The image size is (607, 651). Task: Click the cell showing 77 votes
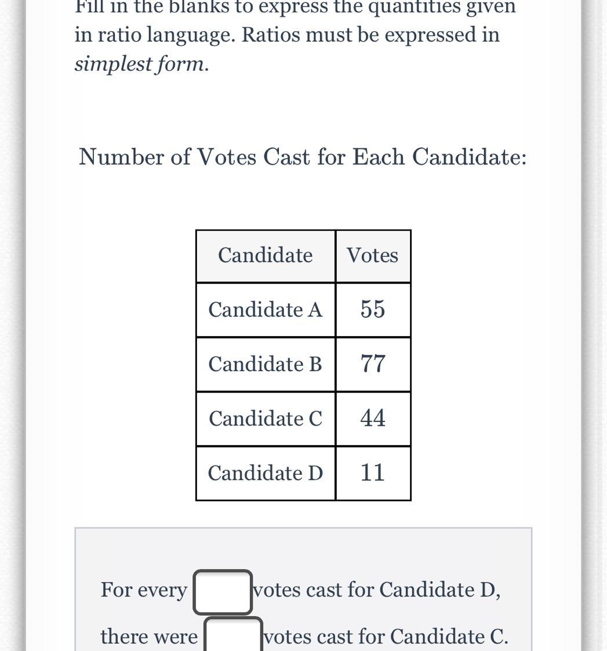click(x=373, y=364)
